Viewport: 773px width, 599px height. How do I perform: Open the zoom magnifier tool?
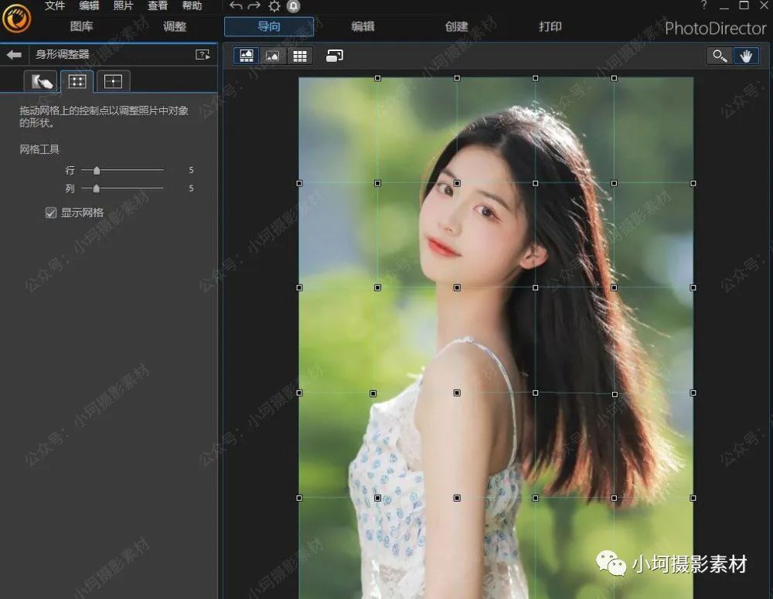click(x=718, y=55)
